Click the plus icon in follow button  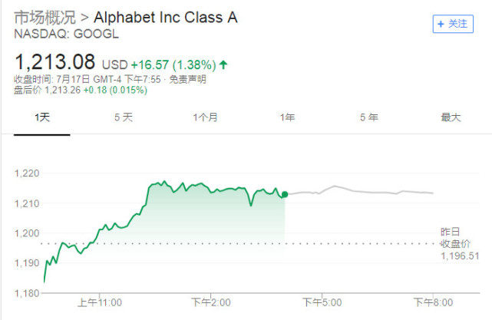tap(441, 24)
